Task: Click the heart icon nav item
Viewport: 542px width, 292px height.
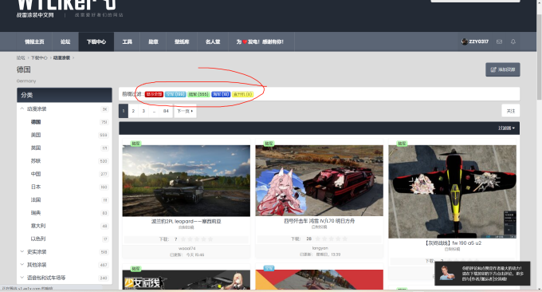Action: (x=260, y=41)
